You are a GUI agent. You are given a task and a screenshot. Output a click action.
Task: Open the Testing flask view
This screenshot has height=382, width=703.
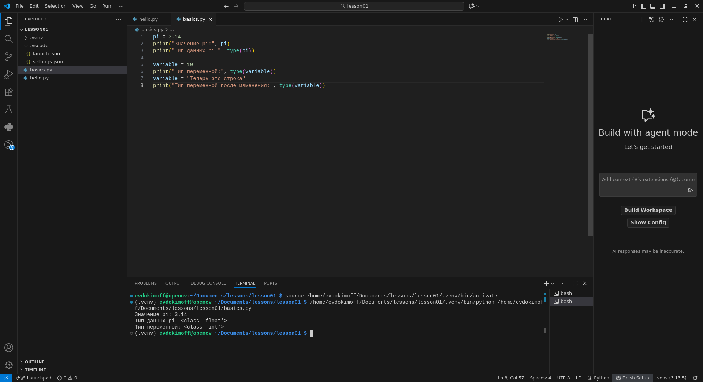(x=9, y=109)
